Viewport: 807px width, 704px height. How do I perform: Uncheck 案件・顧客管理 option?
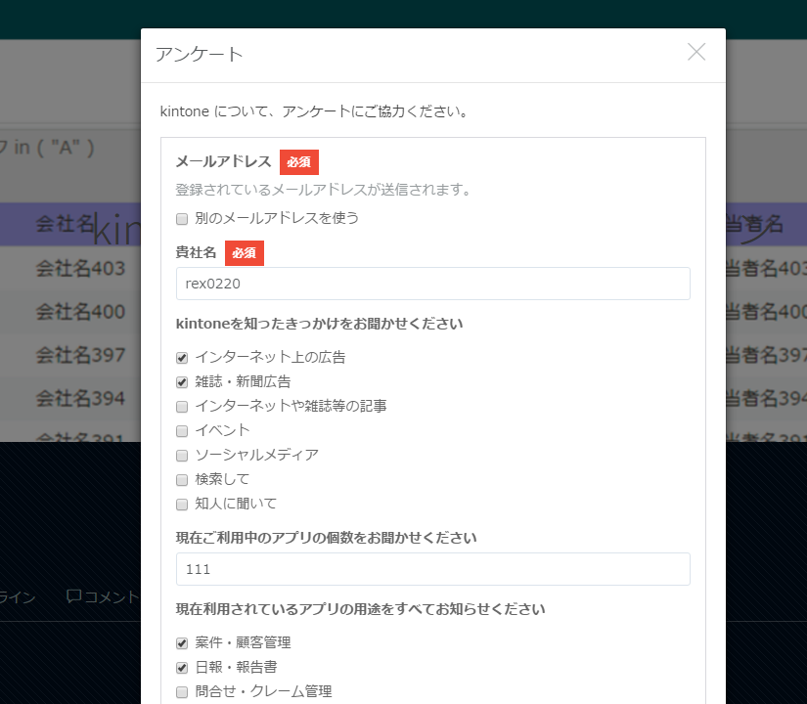pos(182,643)
